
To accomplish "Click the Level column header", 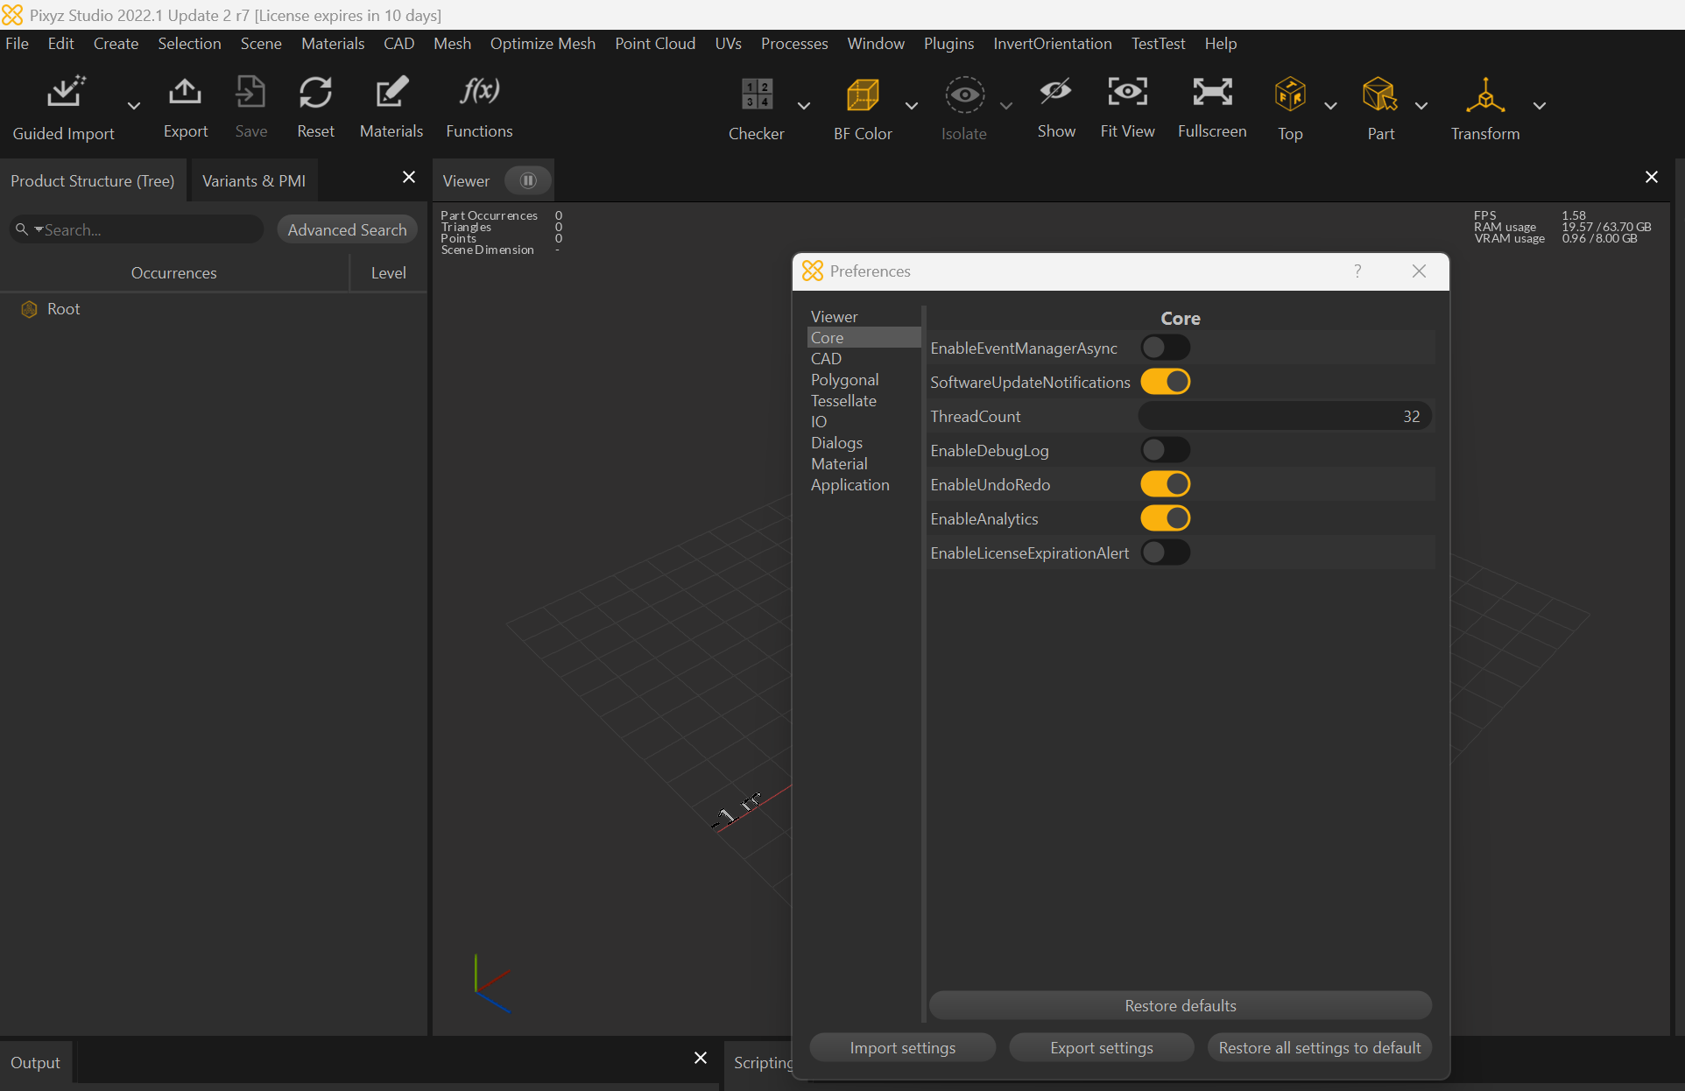I will click(x=388, y=272).
